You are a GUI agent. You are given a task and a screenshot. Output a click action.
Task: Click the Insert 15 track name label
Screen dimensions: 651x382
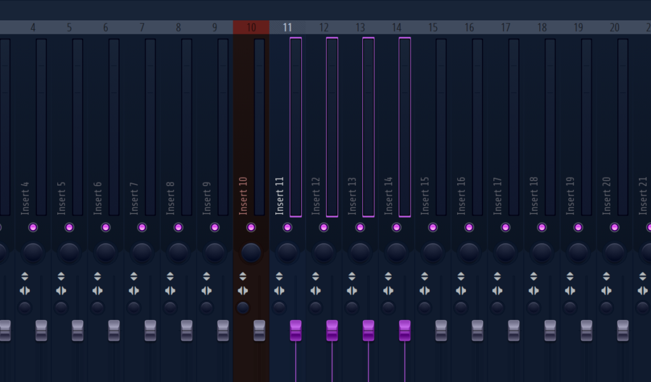pyautogui.click(x=424, y=194)
